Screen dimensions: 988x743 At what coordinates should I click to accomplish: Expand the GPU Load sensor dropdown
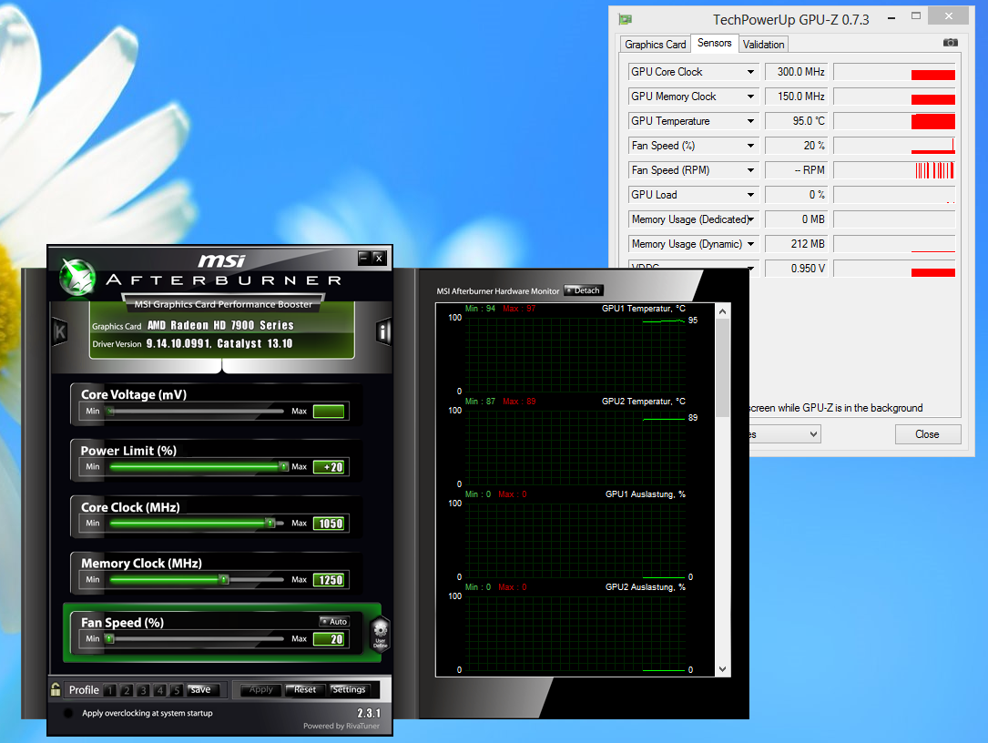coord(750,195)
